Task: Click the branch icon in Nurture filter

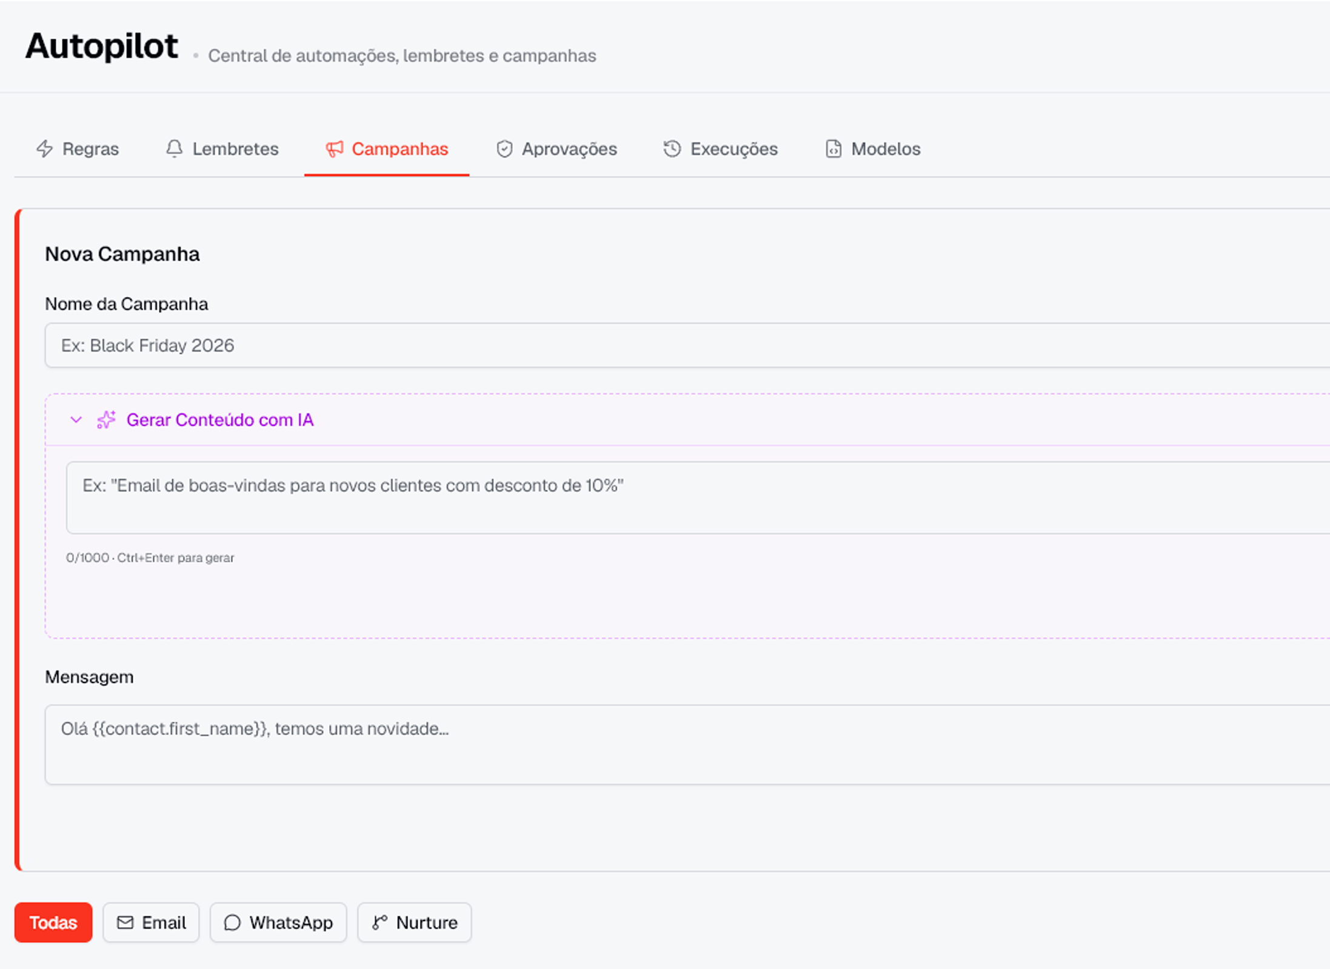Action: tap(380, 922)
